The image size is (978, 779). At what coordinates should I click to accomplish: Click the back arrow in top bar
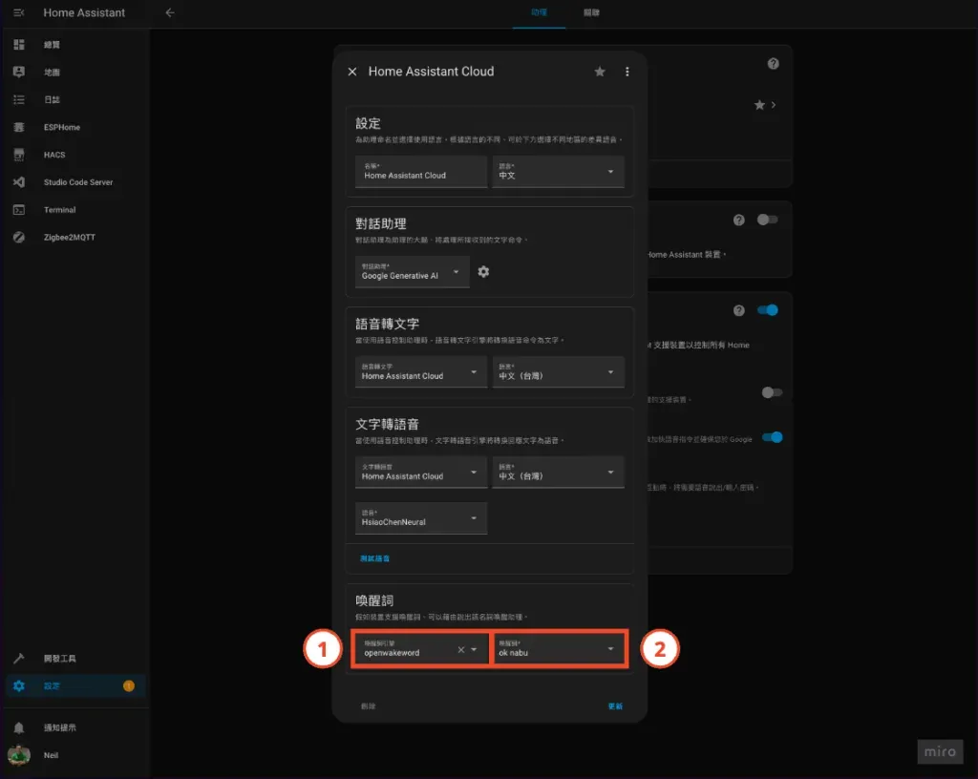point(170,12)
